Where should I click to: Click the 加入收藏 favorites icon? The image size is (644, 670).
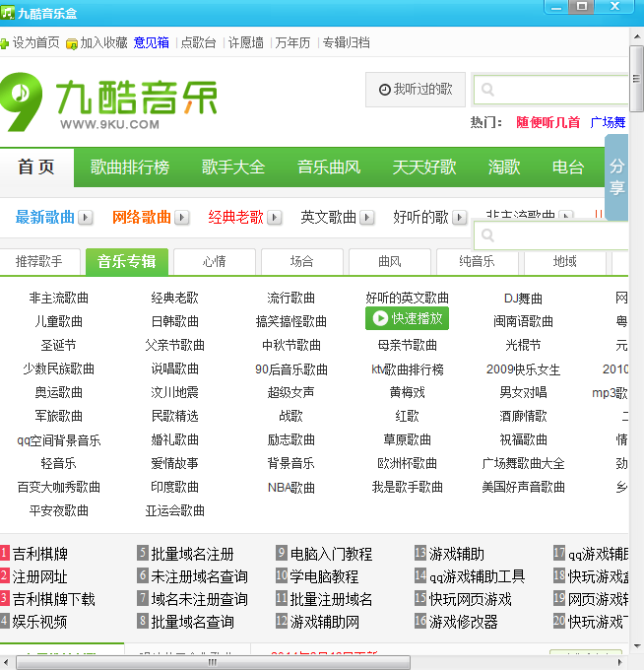coord(72,43)
